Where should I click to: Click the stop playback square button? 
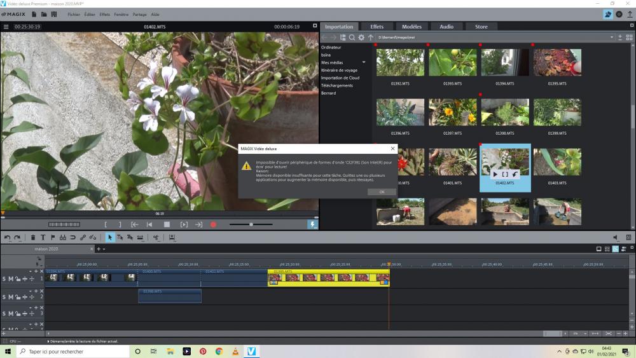pos(167,224)
